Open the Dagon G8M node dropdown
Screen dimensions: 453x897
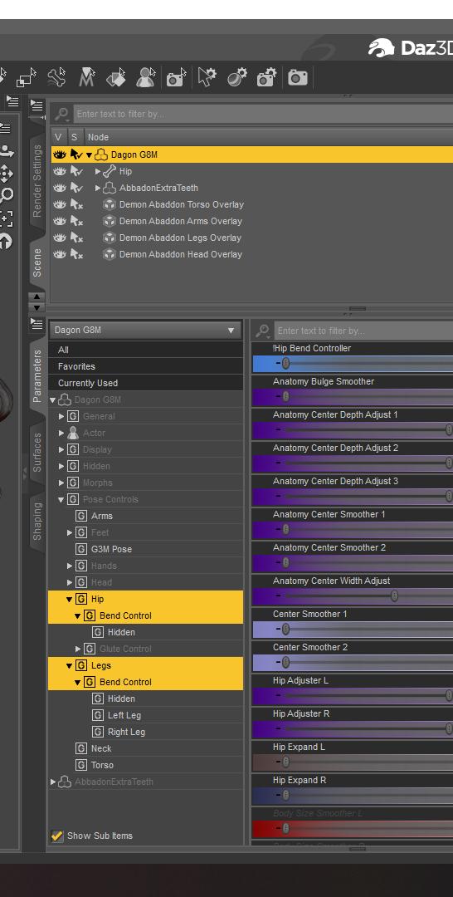144,330
